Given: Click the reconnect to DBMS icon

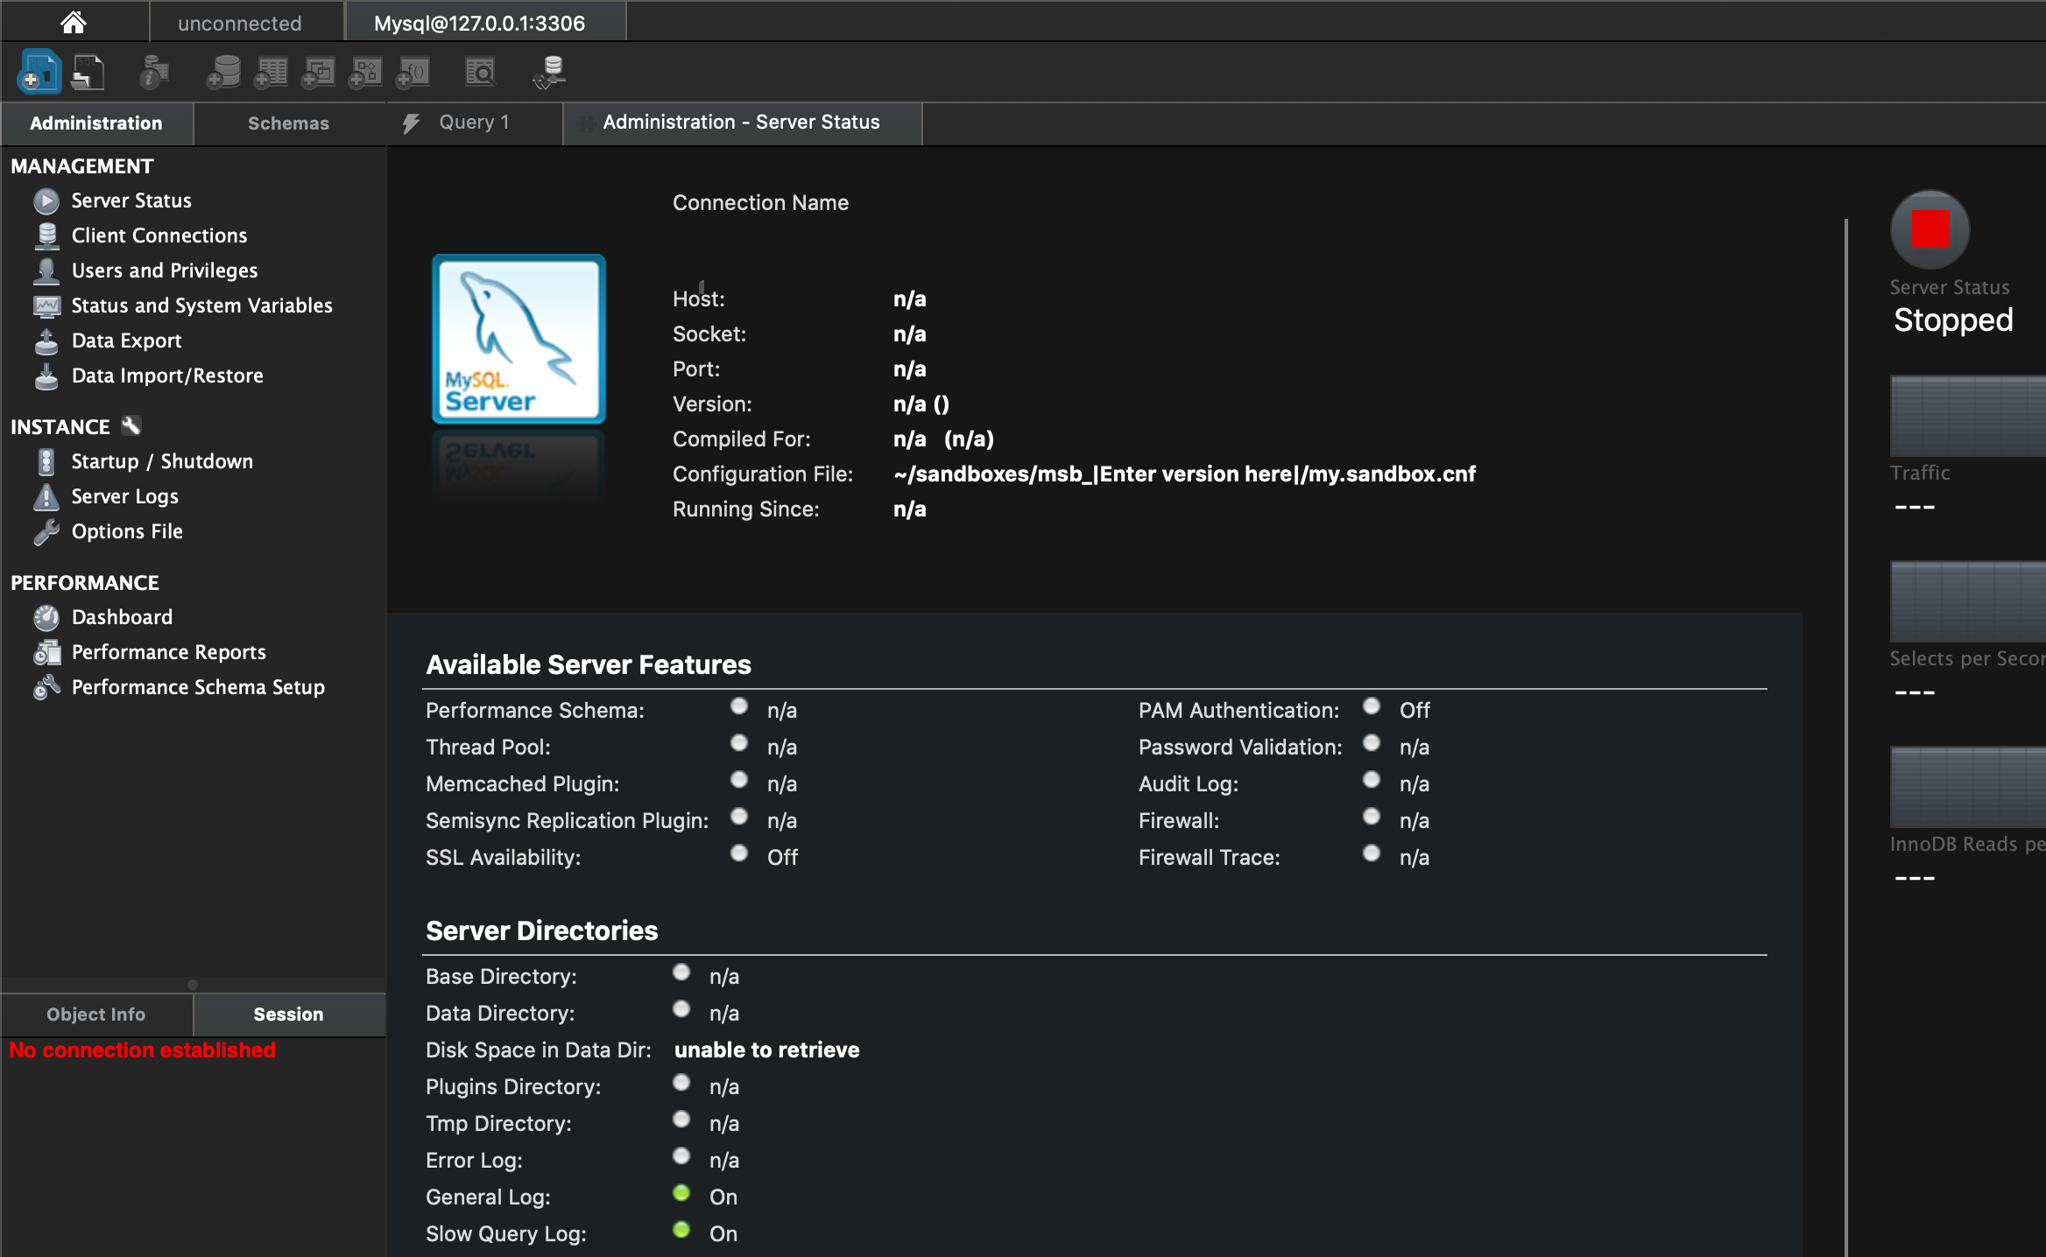Looking at the screenshot, I should click(x=550, y=72).
